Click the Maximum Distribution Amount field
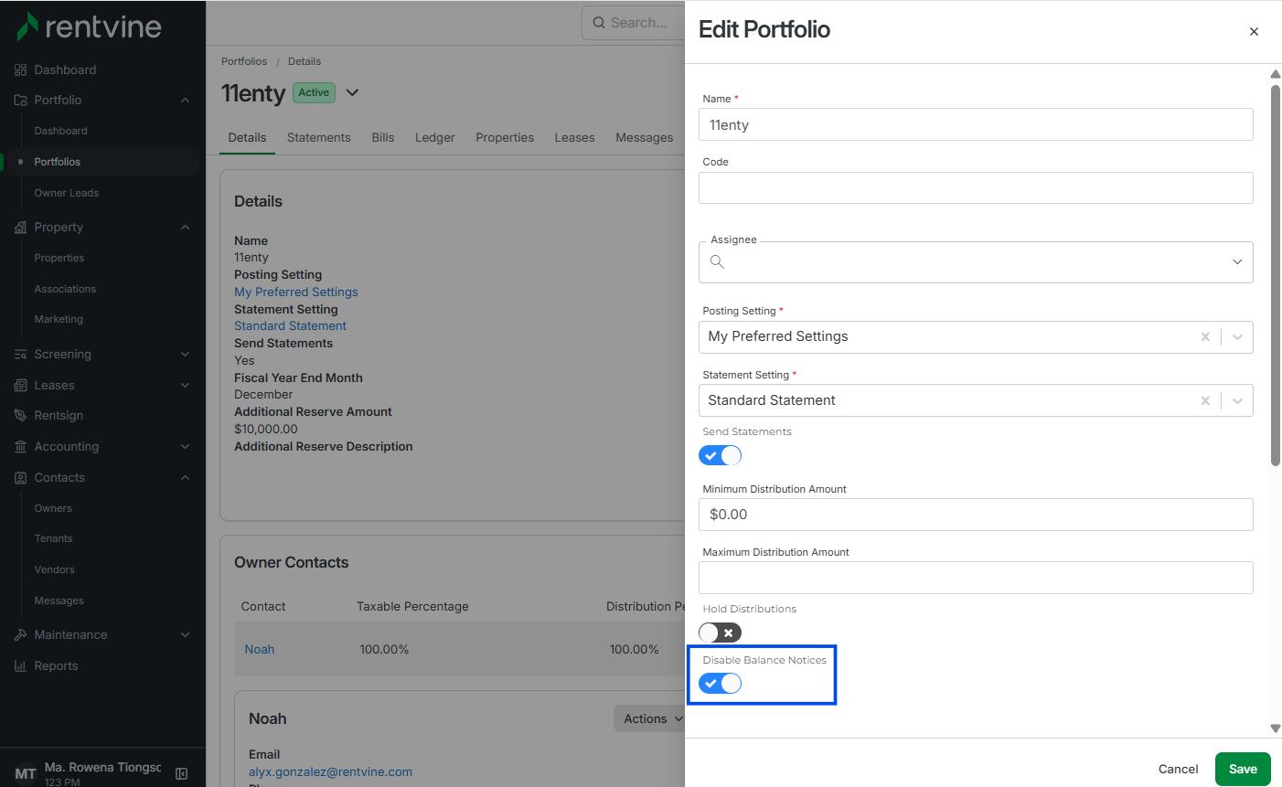 (976, 578)
